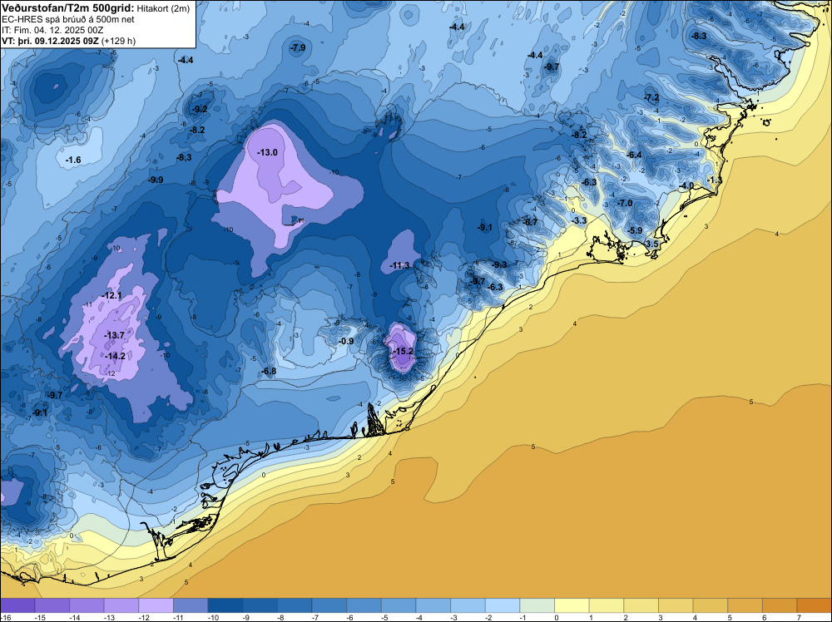The height and width of the screenshot is (622, 832).
Task: Select the -7.2 temperature value
Action: point(651,97)
